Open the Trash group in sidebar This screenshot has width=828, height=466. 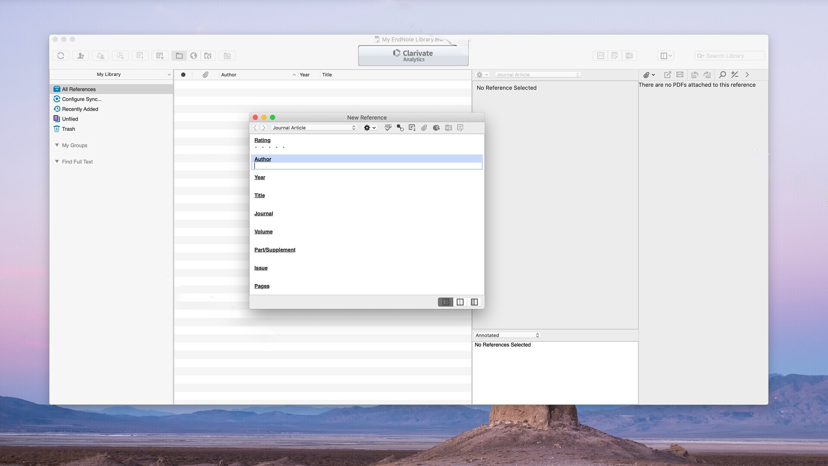coord(68,129)
